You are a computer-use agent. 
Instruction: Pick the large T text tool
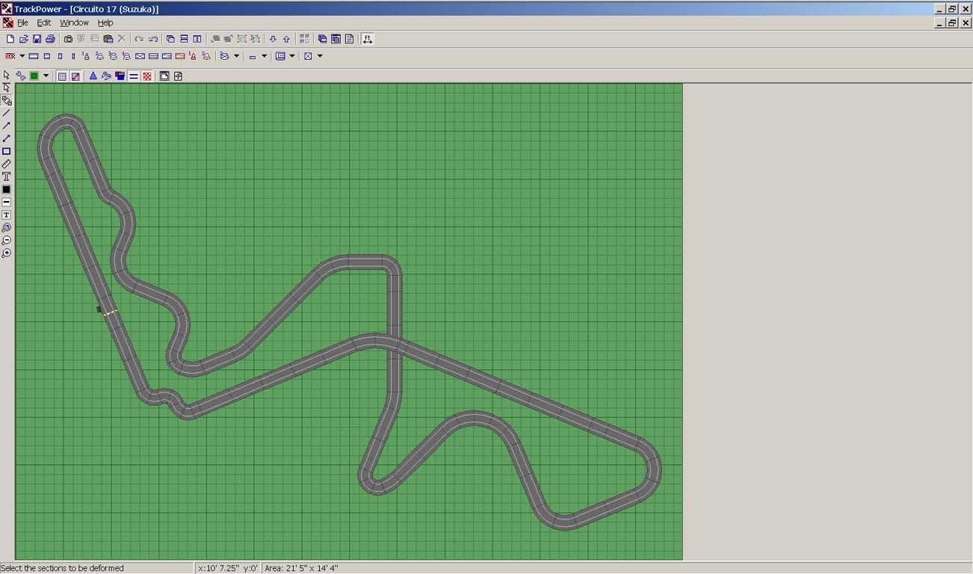click(x=7, y=176)
